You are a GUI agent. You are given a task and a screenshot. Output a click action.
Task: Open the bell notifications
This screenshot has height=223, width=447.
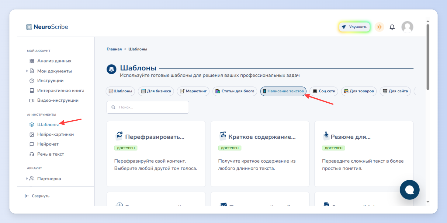coord(392,27)
